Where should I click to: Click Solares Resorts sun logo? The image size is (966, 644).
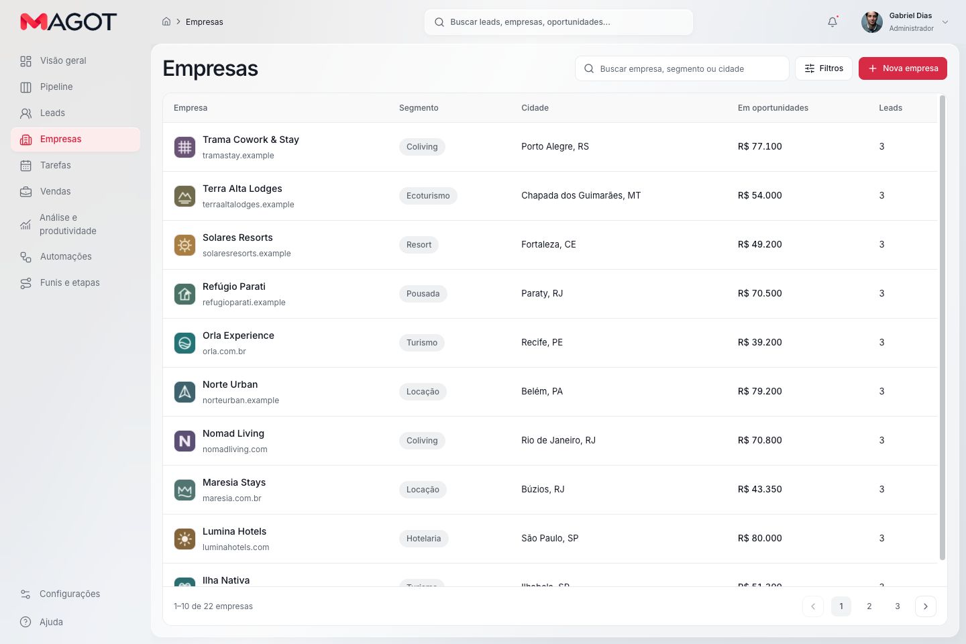184,245
